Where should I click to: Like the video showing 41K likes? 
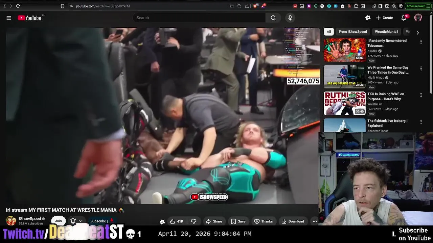click(x=177, y=221)
